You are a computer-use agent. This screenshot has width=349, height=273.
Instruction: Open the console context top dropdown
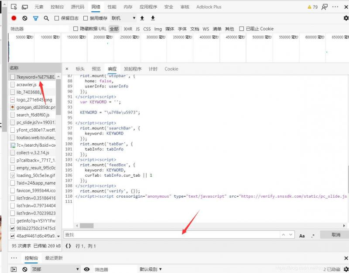[55, 269]
